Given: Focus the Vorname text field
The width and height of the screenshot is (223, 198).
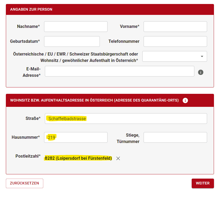Looking at the screenshot, I should point(175,27).
